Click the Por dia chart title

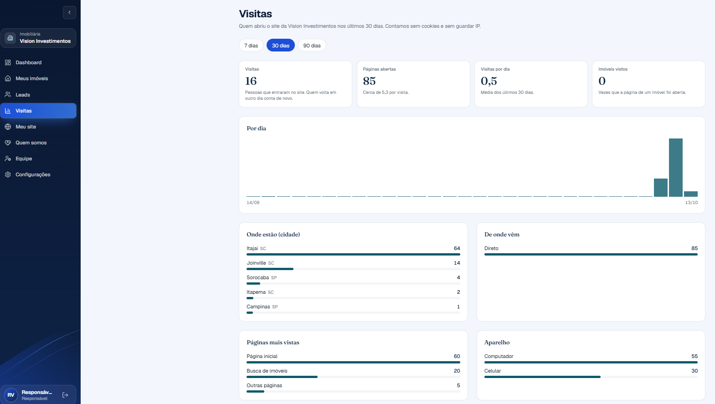coord(257,128)
